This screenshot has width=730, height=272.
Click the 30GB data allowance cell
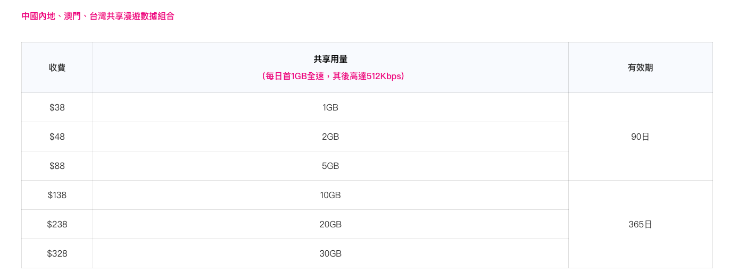[330, 253]
